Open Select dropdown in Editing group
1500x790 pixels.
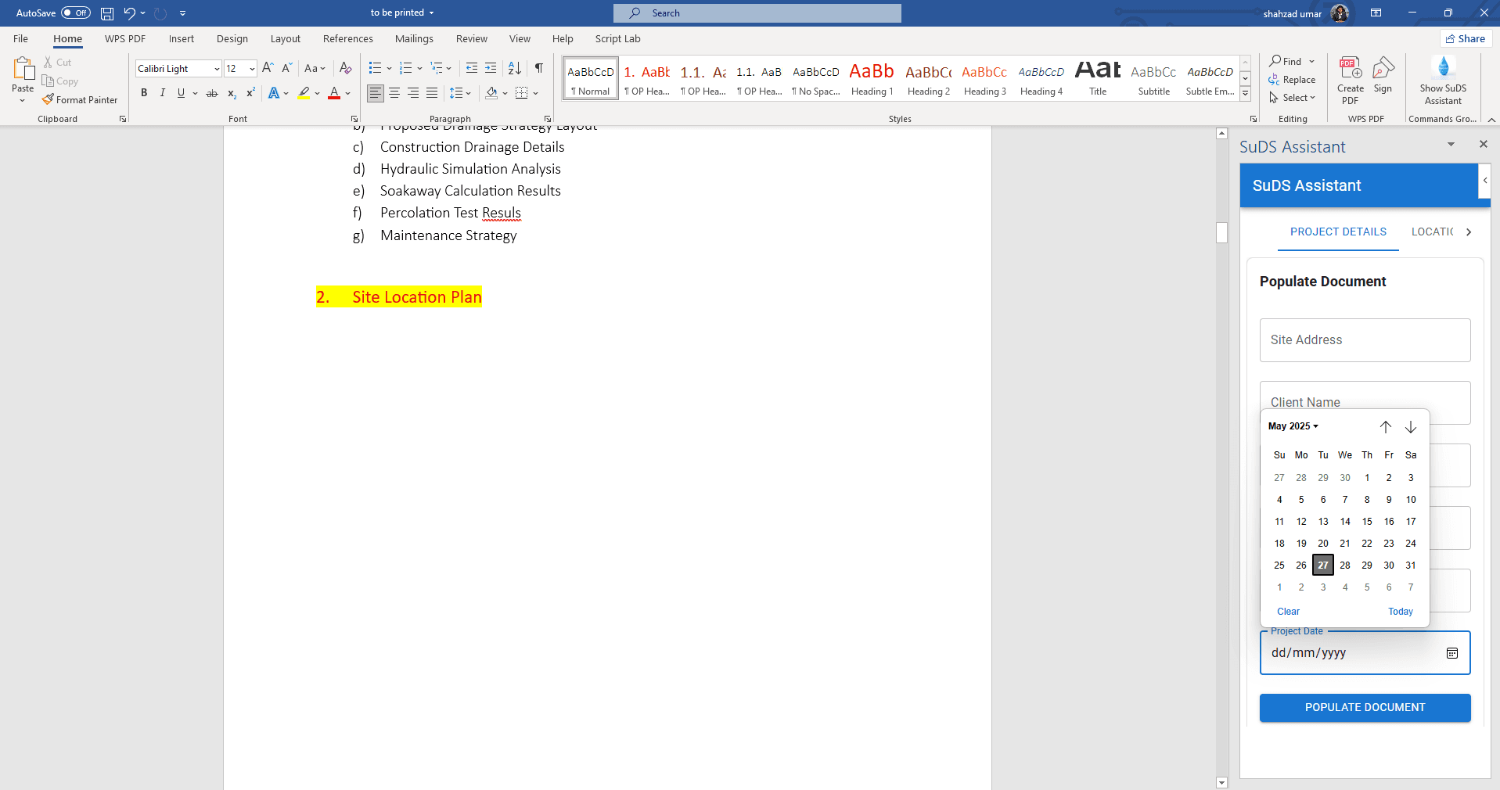(x=1293, y=98)
